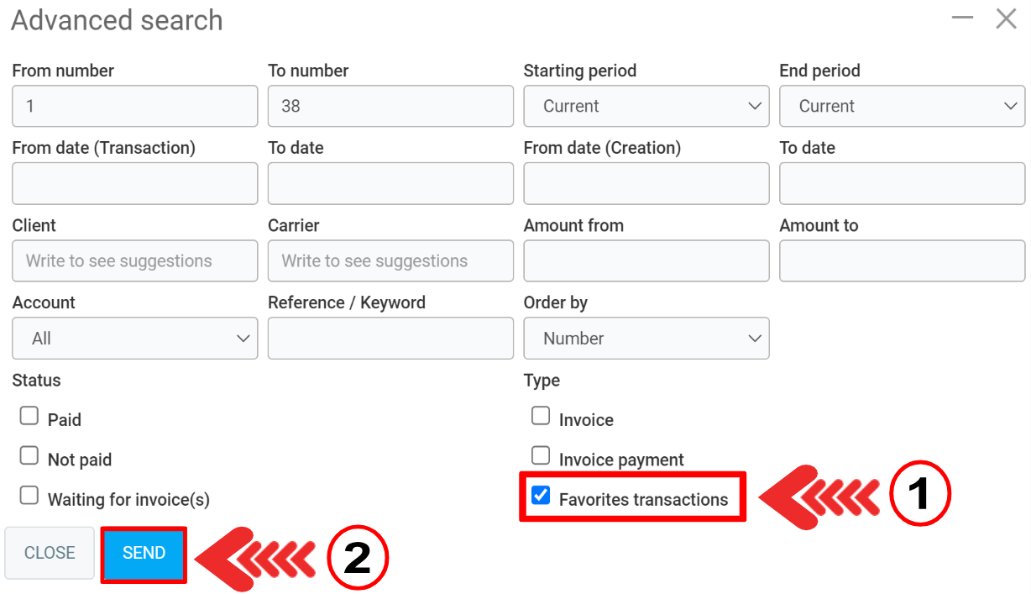Focus the Carrier suggestions field
Image resolution: width=1031 pixels, height=594 pixels.
(x=390, y=261)
